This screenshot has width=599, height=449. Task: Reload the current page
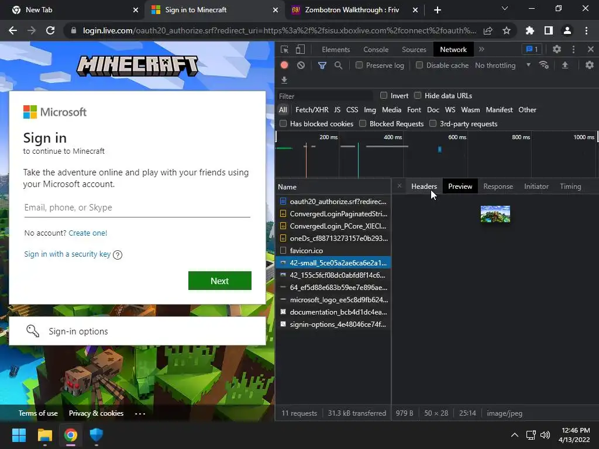point(50,30)
